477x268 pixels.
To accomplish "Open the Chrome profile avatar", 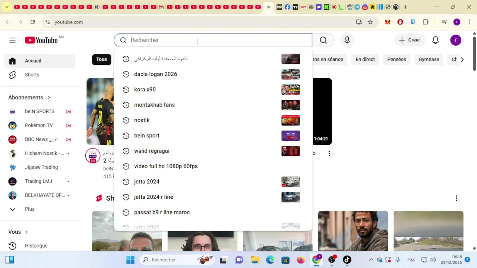I will click(457, 22).
